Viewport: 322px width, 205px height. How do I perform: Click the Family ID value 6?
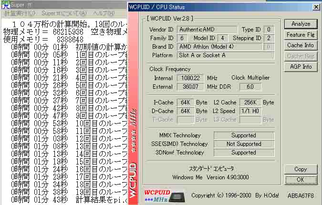(x=182, y=38)
